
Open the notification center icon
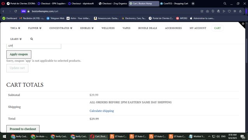click(243, 137)
